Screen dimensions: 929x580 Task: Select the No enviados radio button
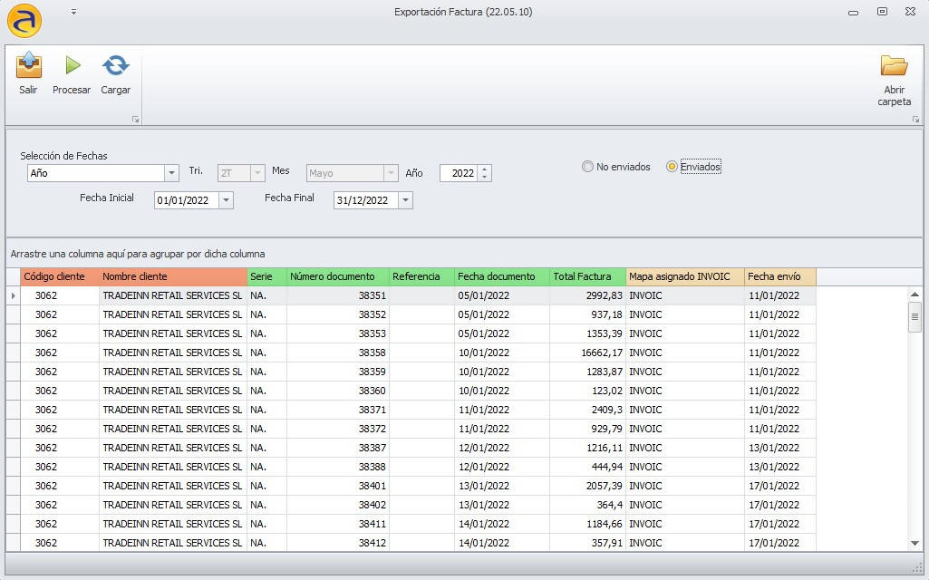[x=588, y=167]
